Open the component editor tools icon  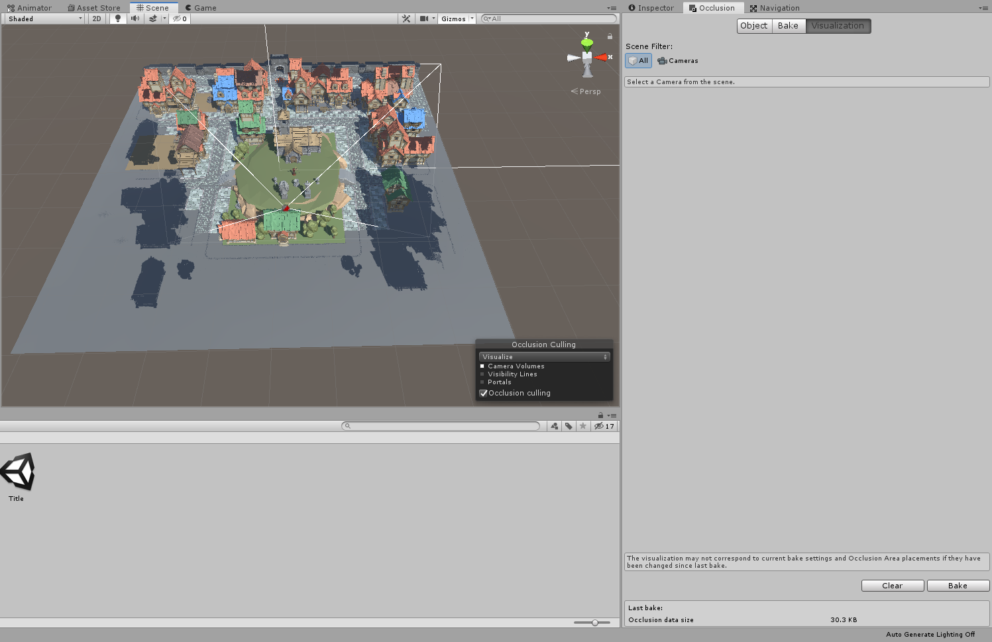(406, 19)
